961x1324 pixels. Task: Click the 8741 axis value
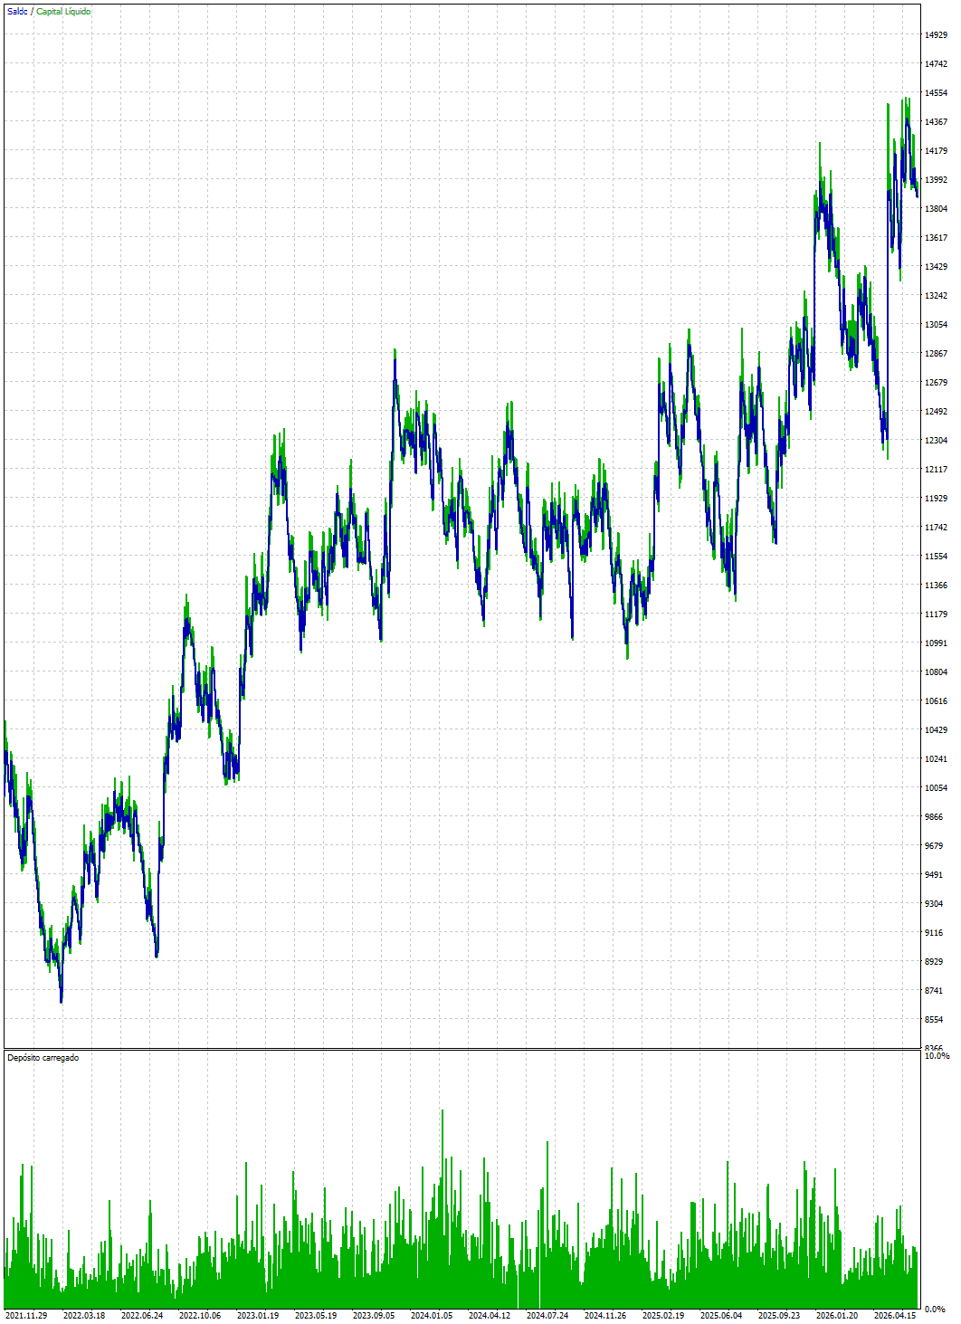pos(934,991)
